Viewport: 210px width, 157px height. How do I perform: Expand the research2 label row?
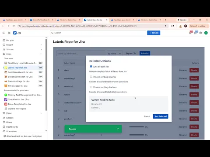pos(59,86)
